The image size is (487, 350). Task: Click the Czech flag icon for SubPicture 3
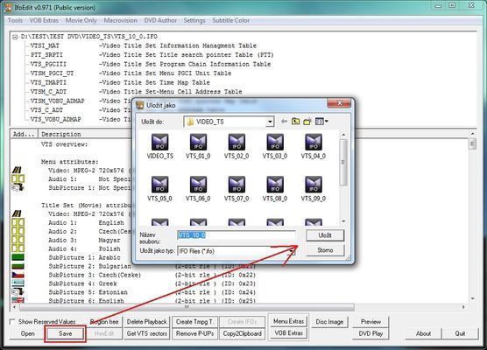[18, 275]
